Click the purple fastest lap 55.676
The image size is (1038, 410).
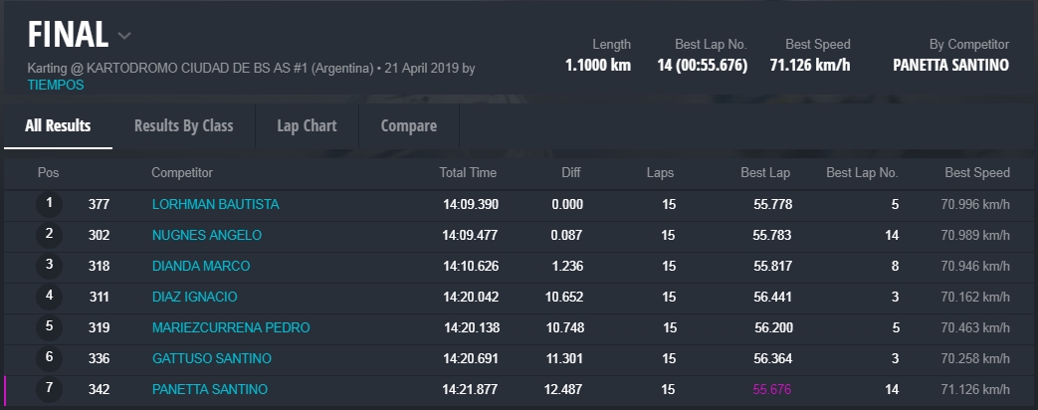[x=771, y=389]
